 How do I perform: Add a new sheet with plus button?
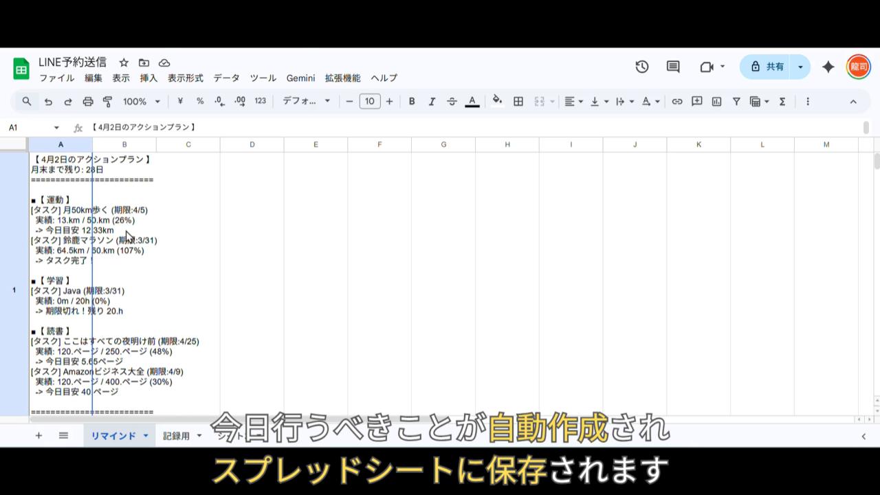38,436
